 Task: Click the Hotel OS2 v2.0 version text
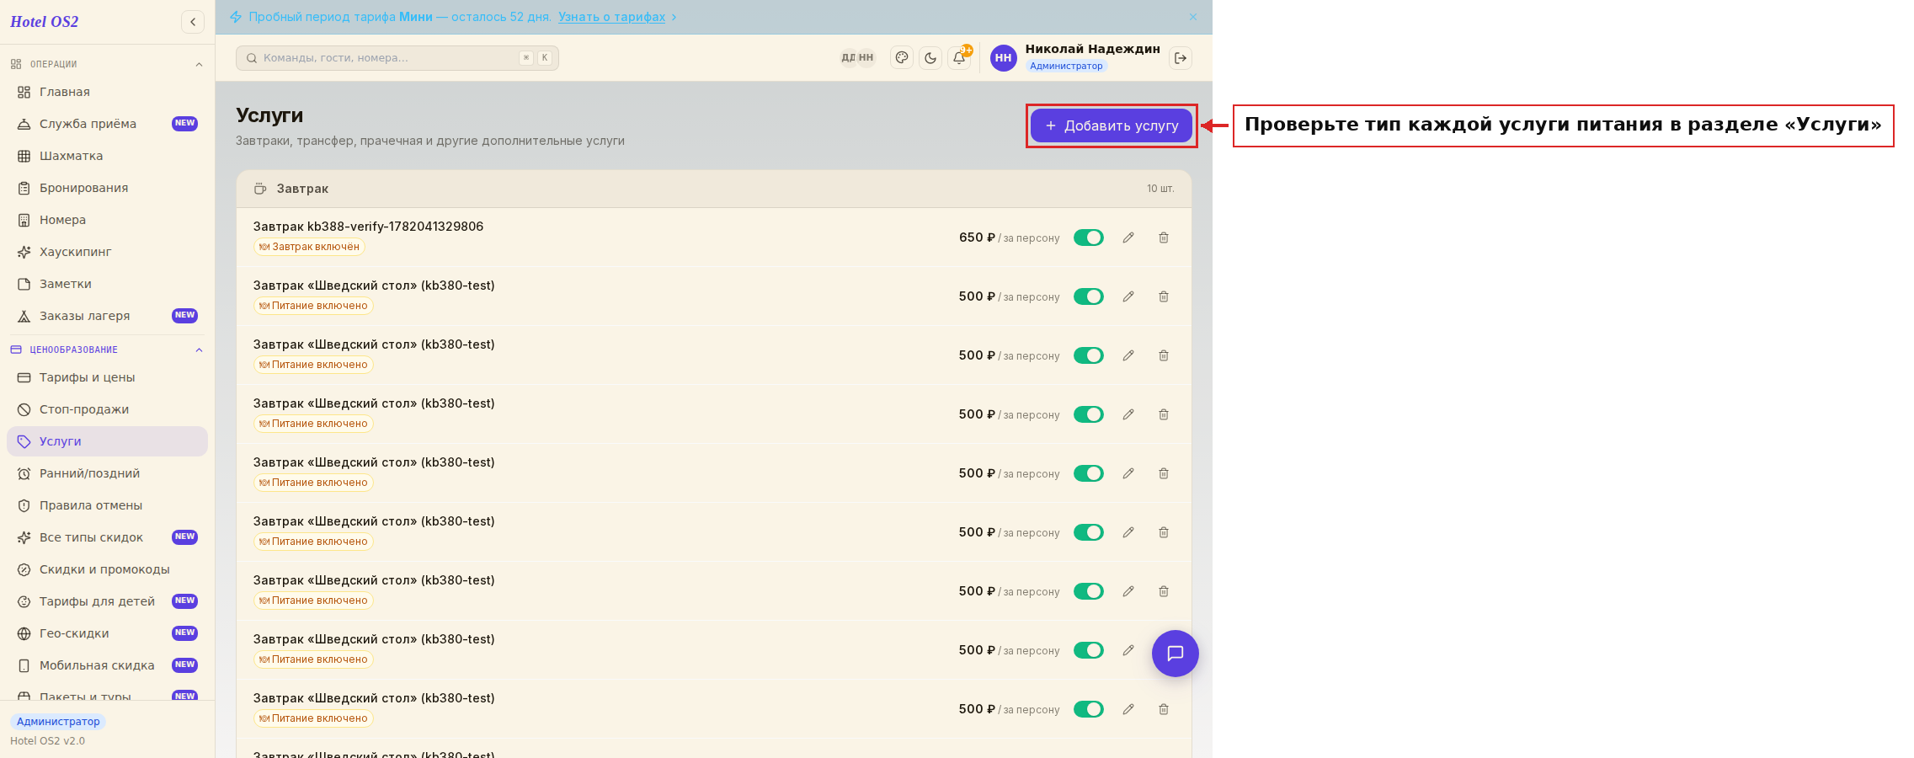pyautogui.click(x=47, y=741)
